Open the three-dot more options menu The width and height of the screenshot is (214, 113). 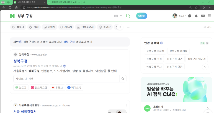(x=128, y=27)
